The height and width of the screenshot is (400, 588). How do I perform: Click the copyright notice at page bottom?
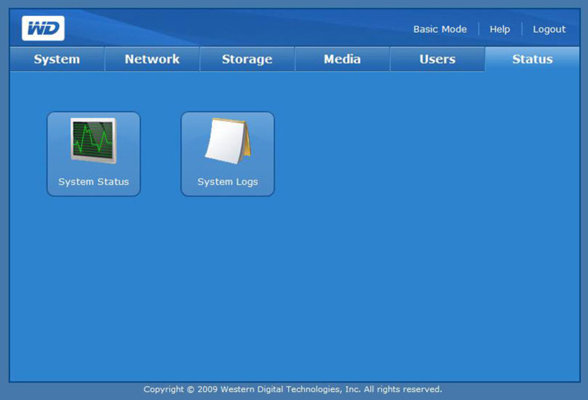293,388
